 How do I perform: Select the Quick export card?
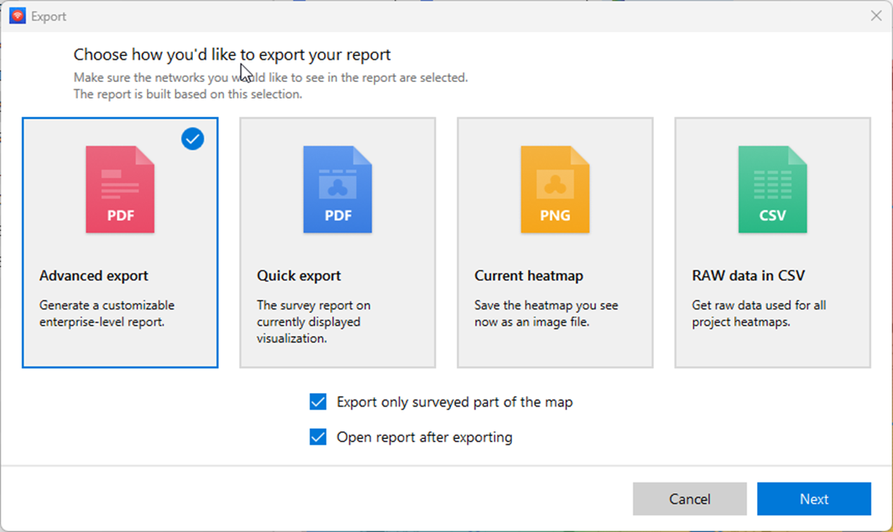click(x=338, y=243)
